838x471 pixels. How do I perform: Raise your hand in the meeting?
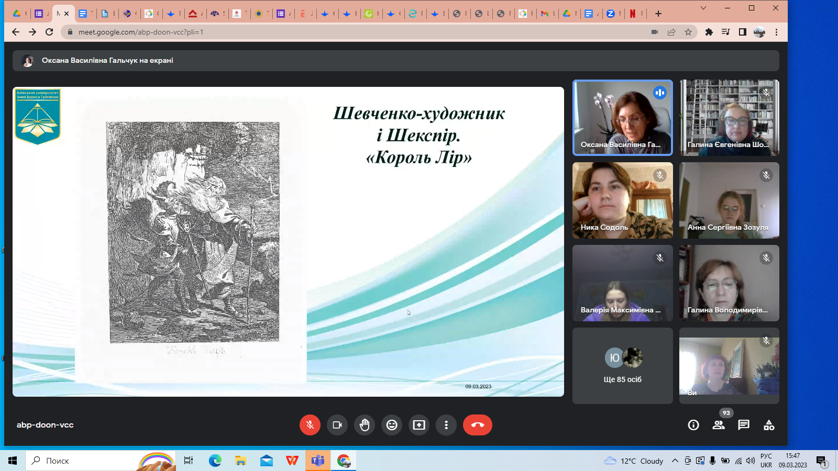(365, 425)
